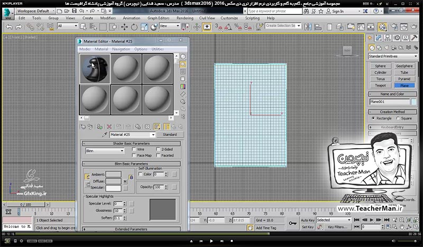Screen dimensions: 423x247
Task: Switch to the Modify command panel
Action: (379, 38)
